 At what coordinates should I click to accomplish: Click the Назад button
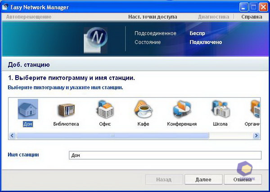pos(164,179)
